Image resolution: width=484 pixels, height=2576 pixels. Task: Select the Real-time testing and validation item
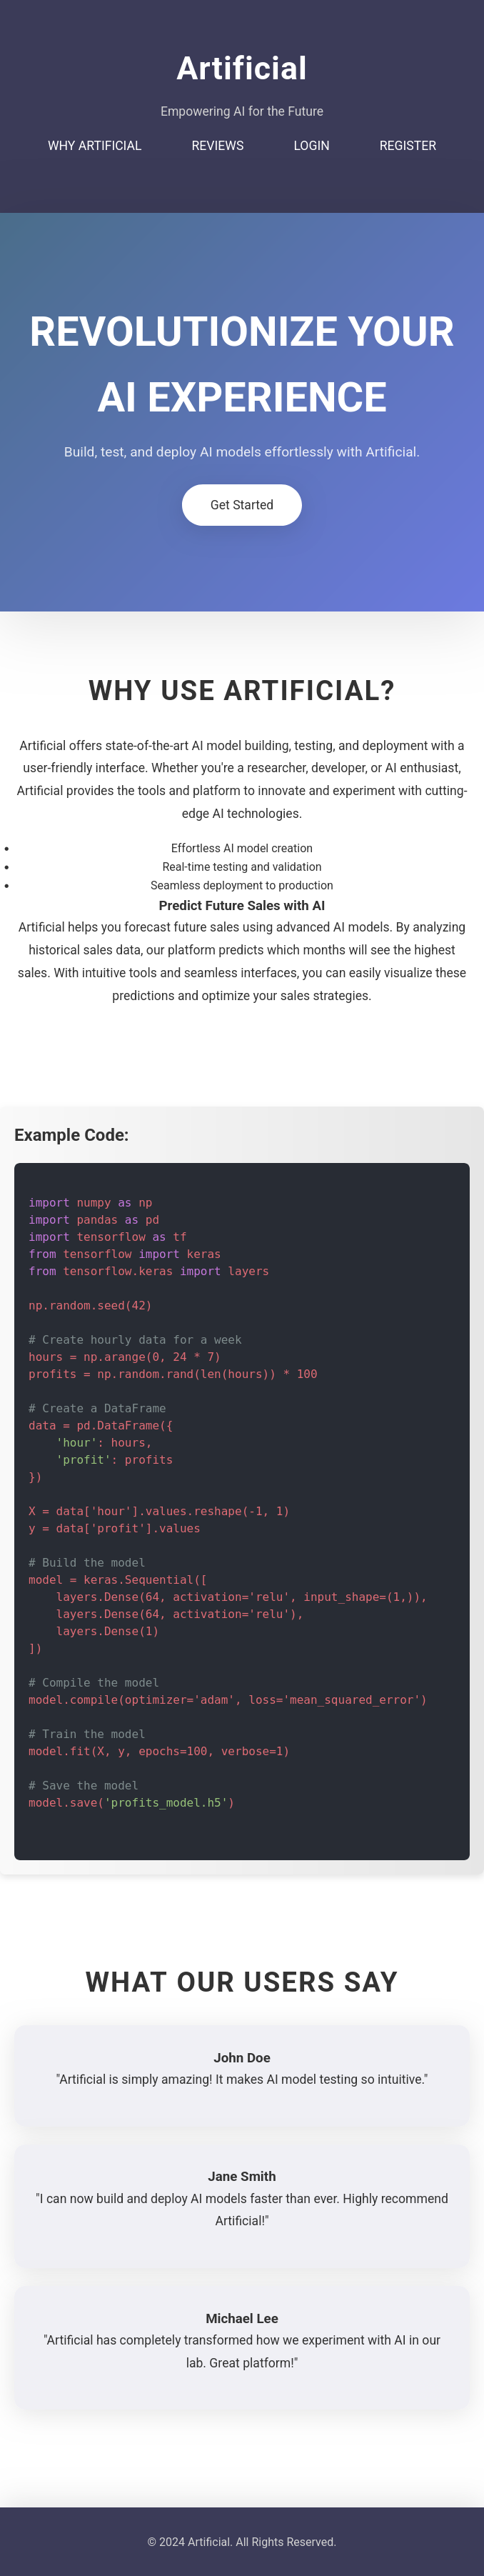tap(242, 867)
